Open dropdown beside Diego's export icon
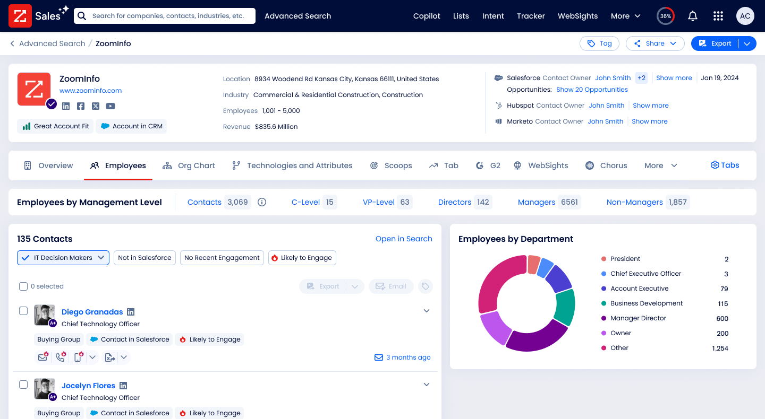Screen dimensions: 765x419 (124, 357)
